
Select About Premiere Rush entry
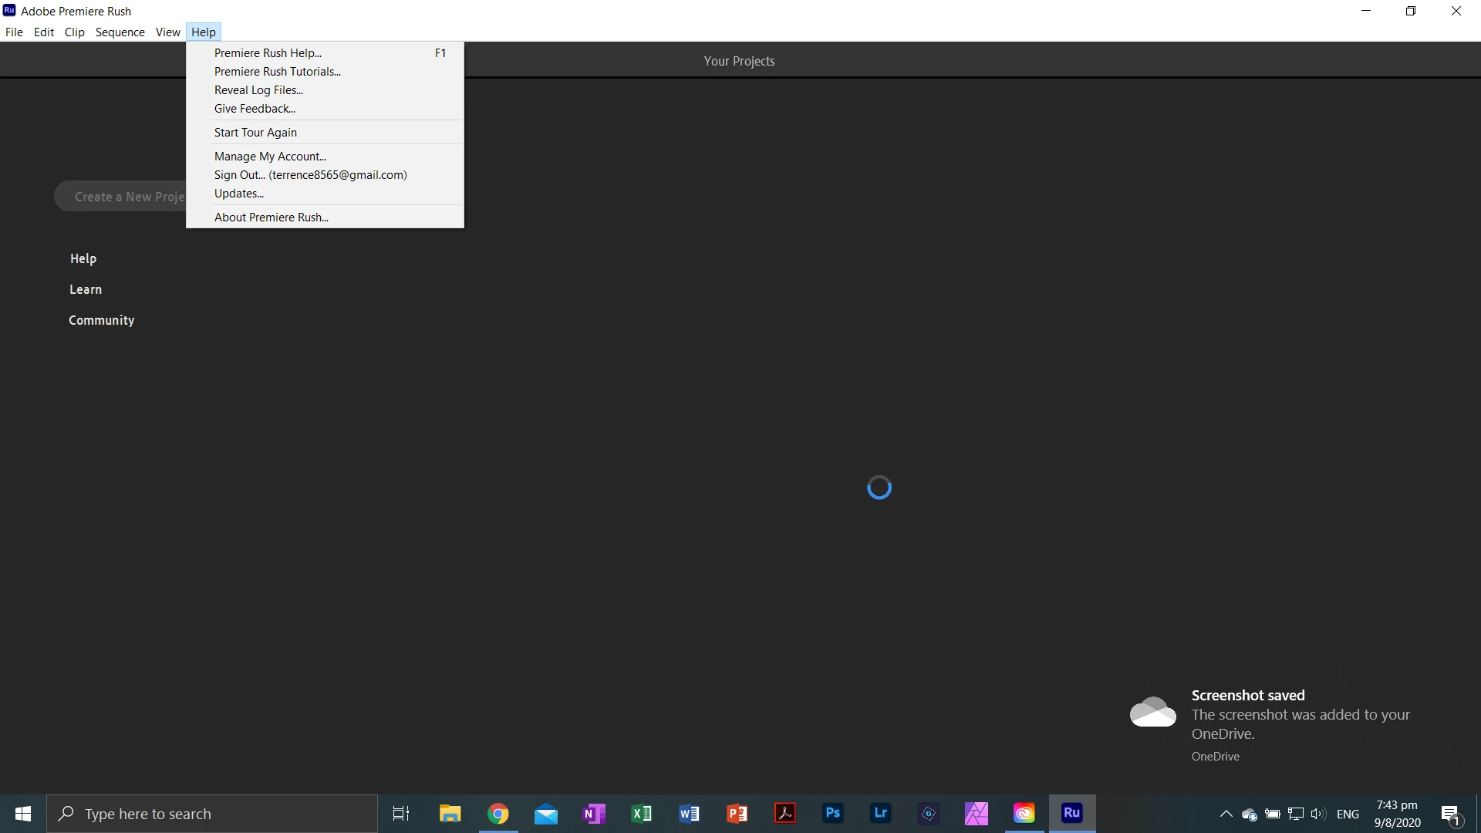point(272,218)
